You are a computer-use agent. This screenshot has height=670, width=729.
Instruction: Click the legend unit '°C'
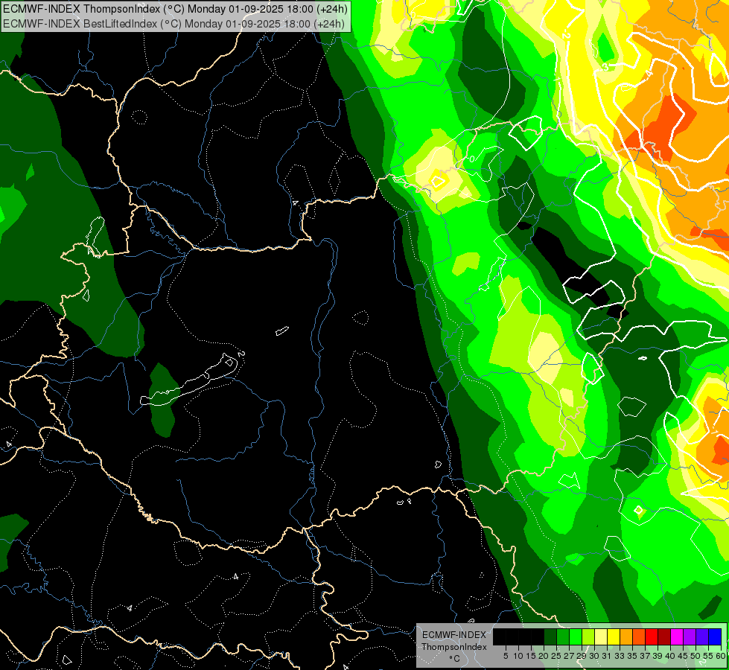click(455, 658)
